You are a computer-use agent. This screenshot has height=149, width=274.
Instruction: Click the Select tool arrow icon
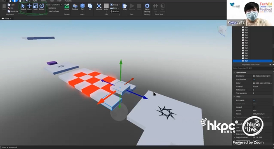(x=23, y=7)
